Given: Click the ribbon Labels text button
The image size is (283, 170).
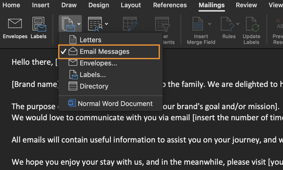Looking at the screenshot, I should 39,36.
